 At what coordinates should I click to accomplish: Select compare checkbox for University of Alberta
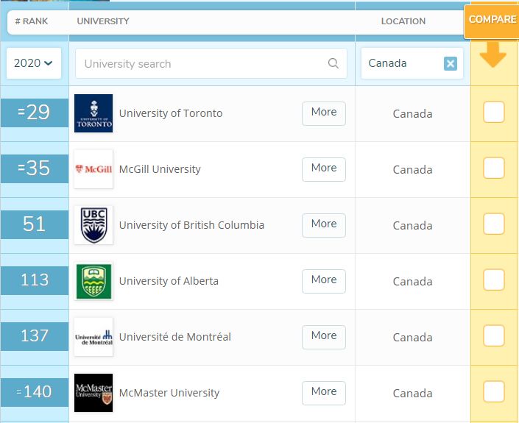pos(494,280)
